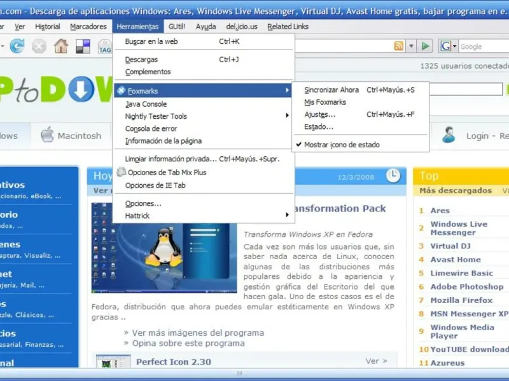This screenshot has height=381, width=509.
Task: Open the address bar history dropdown
Action: [x=411, y=46]
